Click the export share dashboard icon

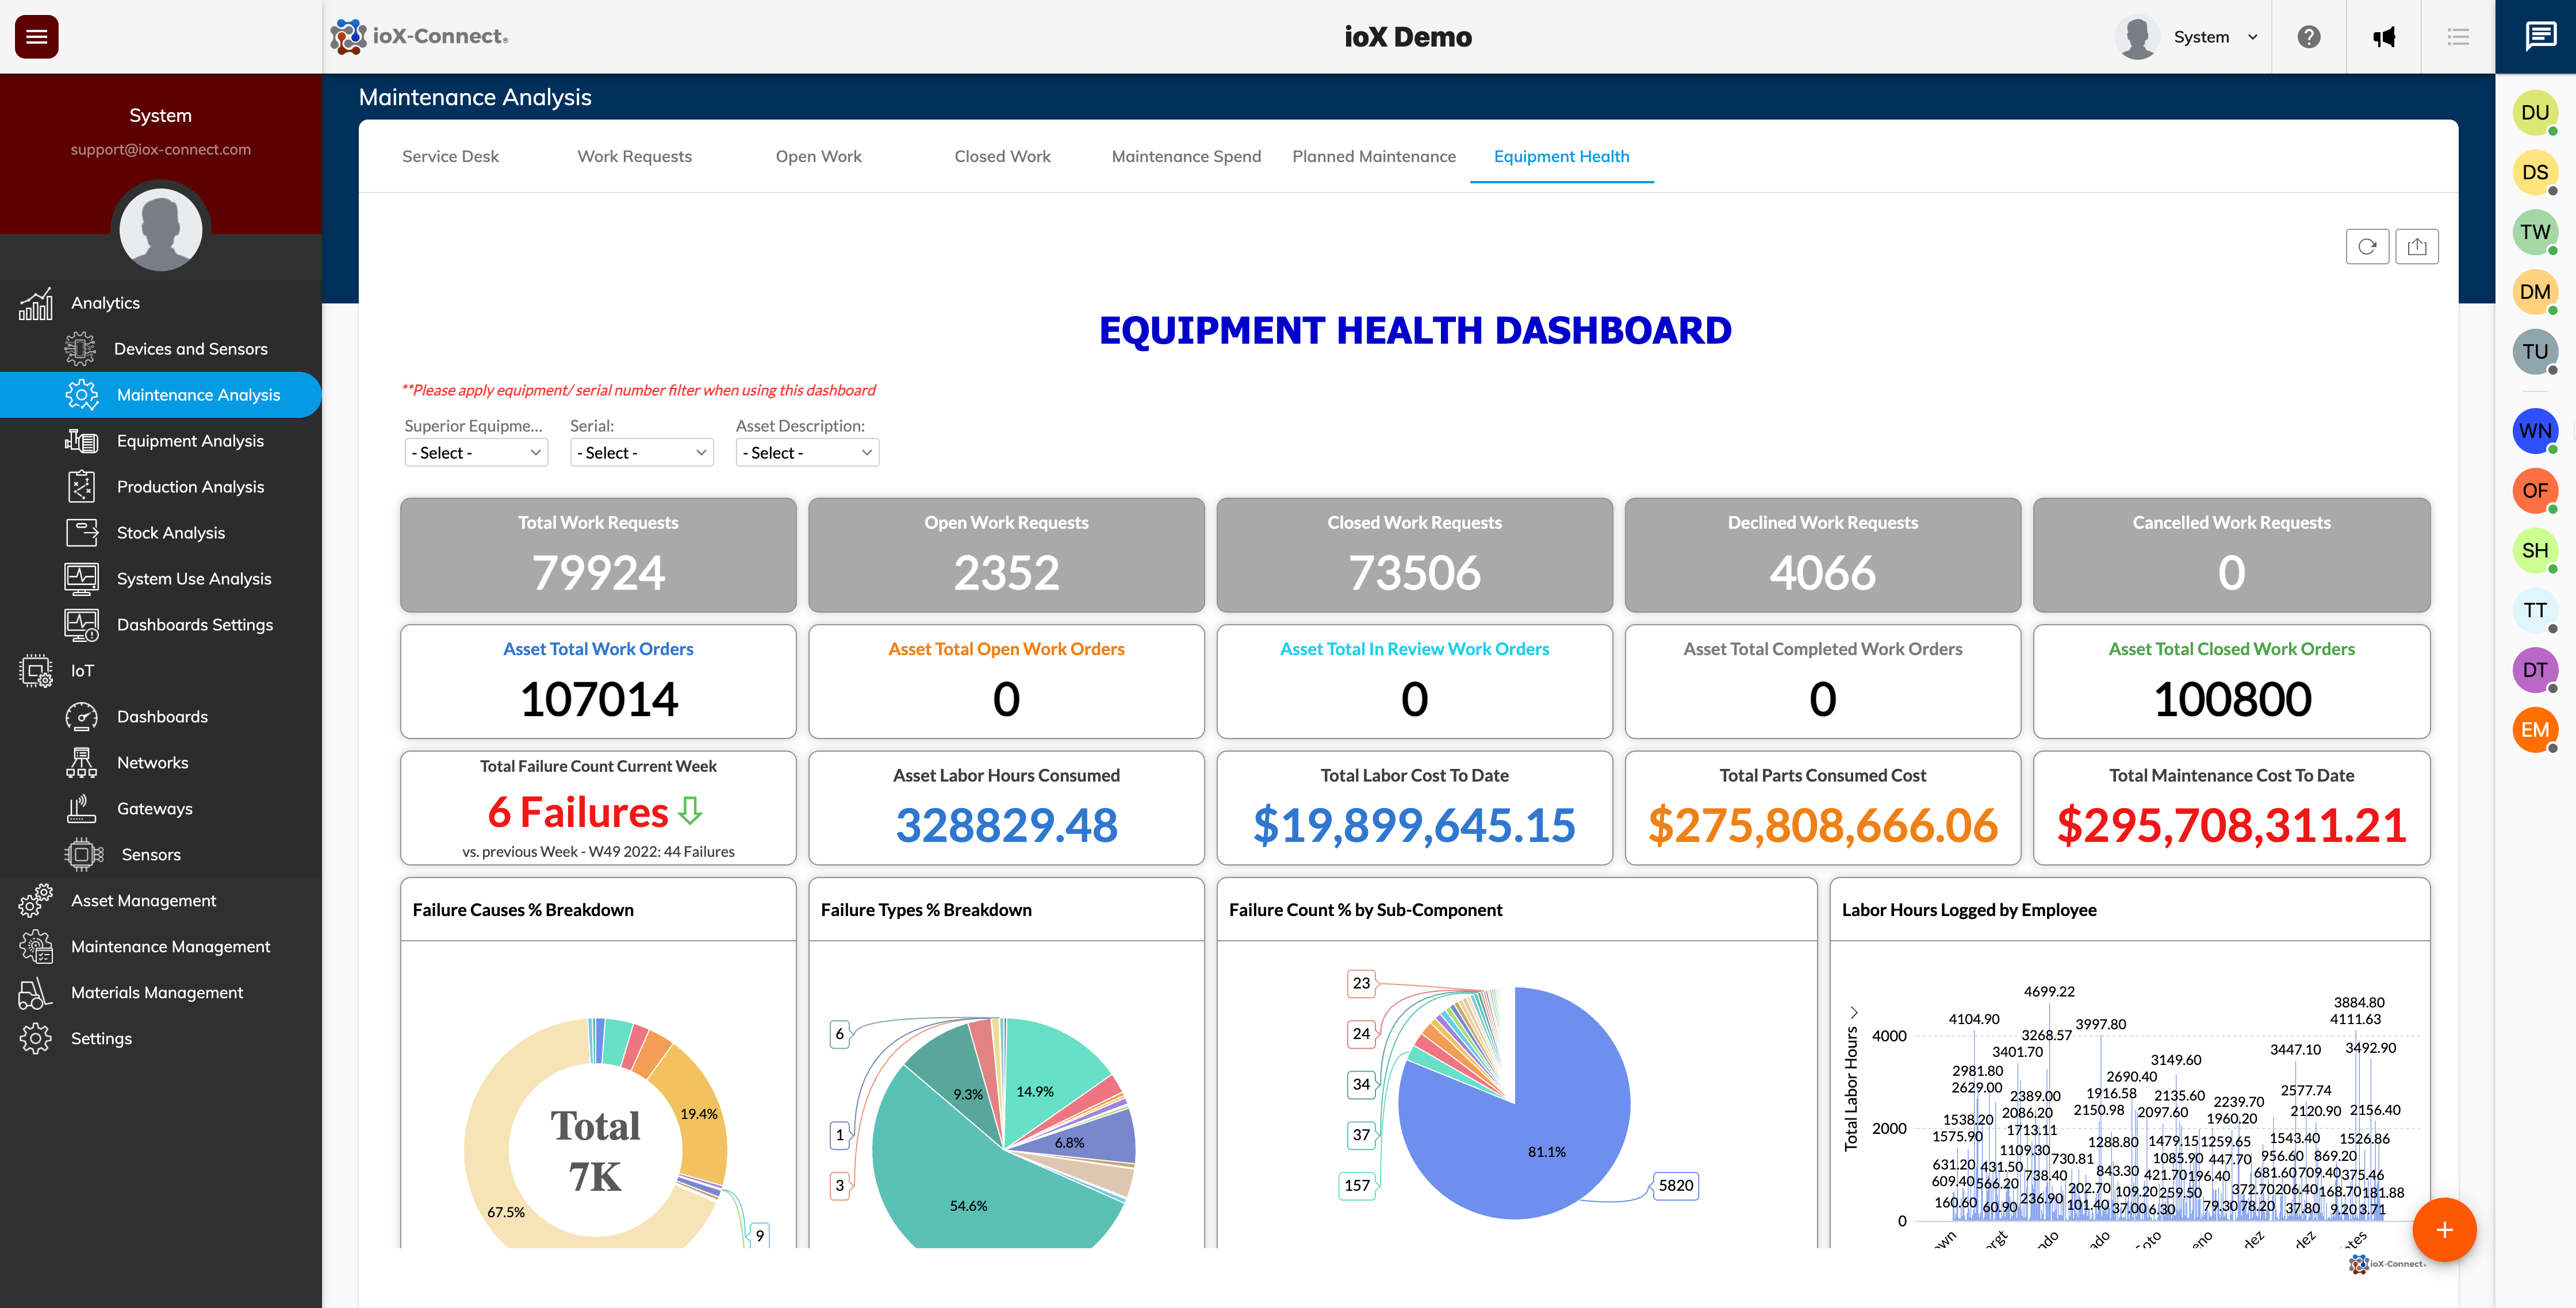coord(2417,247)
